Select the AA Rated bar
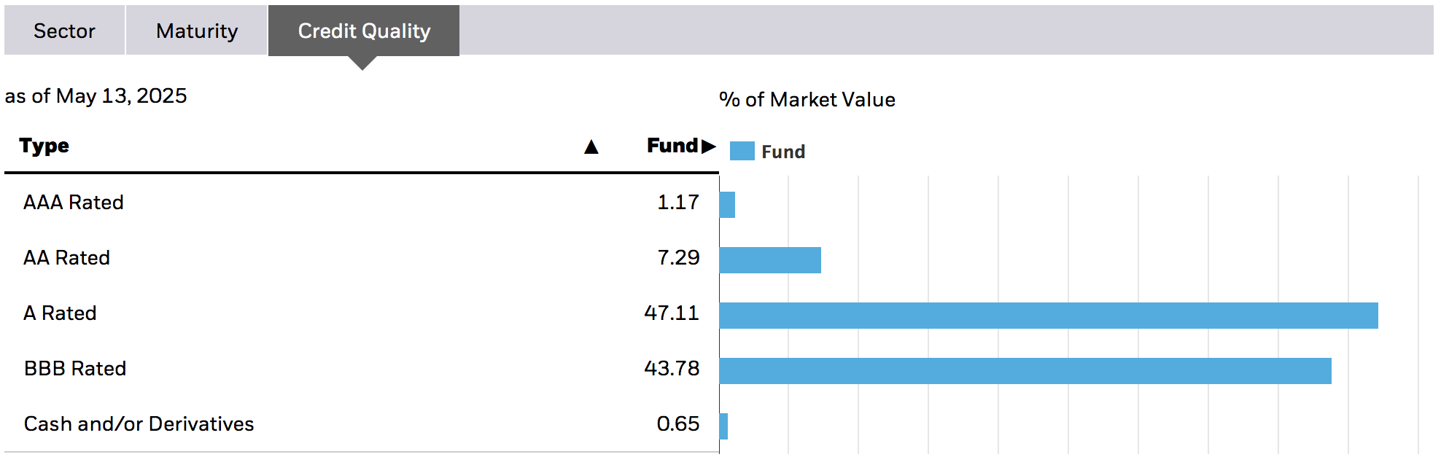Image resolution: width=1441 pixels, height=465 pixels. point(769,258)
